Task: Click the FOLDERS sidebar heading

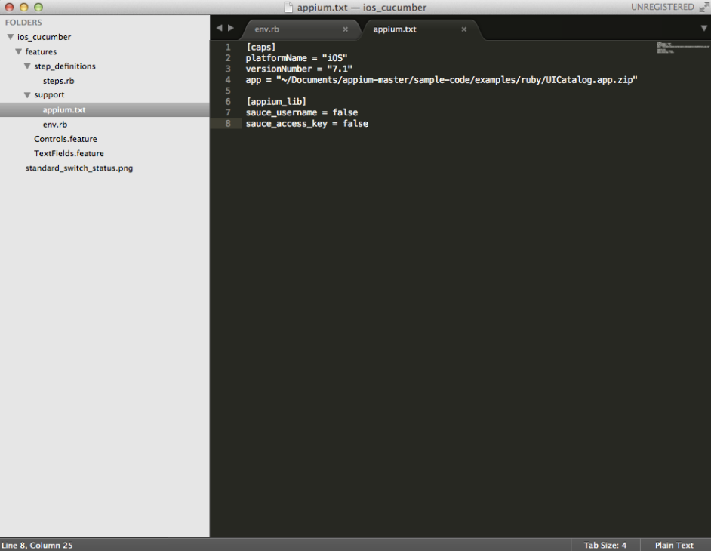Action: [23, 22]
